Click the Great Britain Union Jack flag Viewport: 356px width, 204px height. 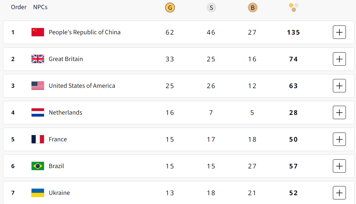coord(38,59)
